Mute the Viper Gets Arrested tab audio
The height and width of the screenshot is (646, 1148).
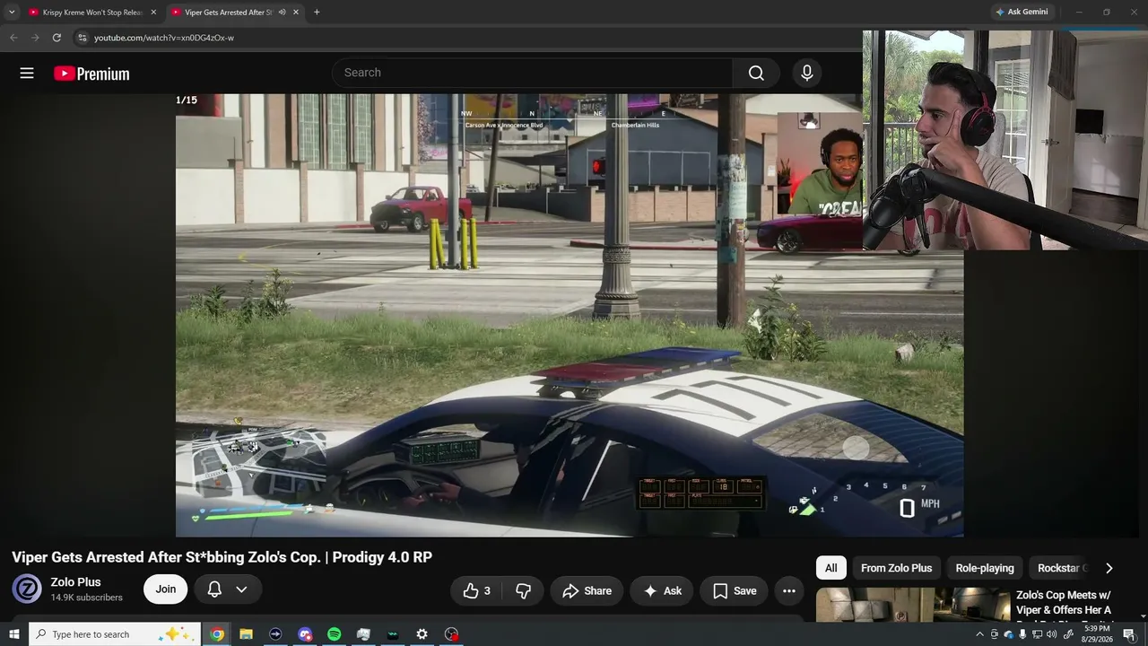tap(282, 13)
